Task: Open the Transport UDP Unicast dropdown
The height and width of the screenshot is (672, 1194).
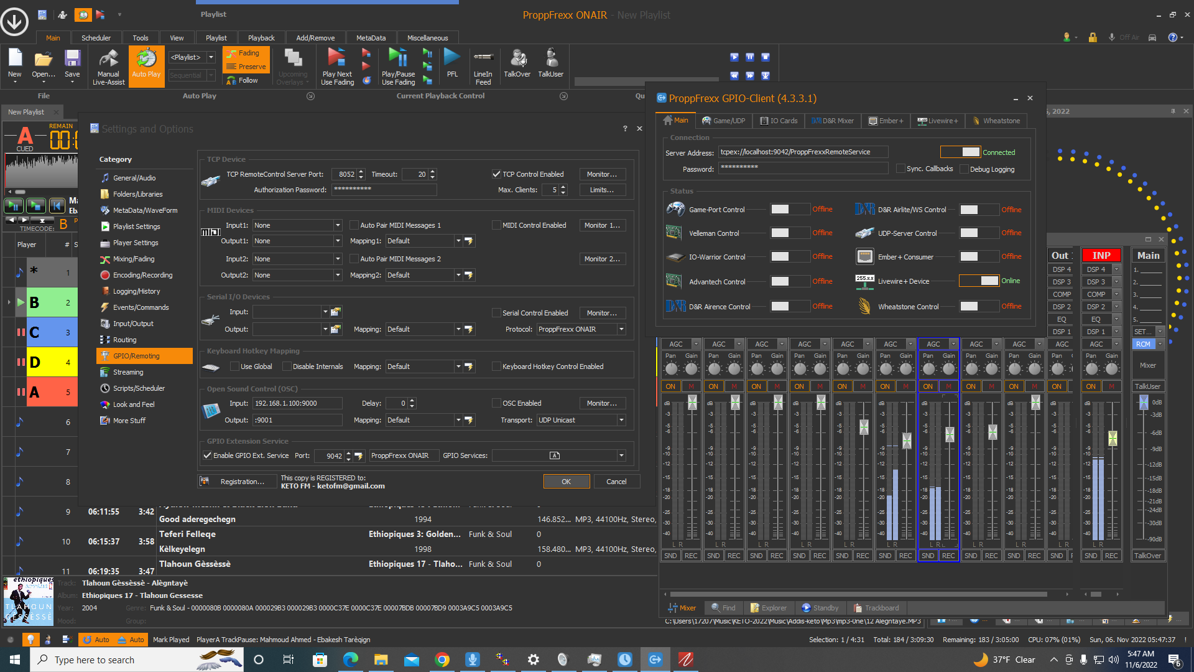Action: click(x=621, y=420)
